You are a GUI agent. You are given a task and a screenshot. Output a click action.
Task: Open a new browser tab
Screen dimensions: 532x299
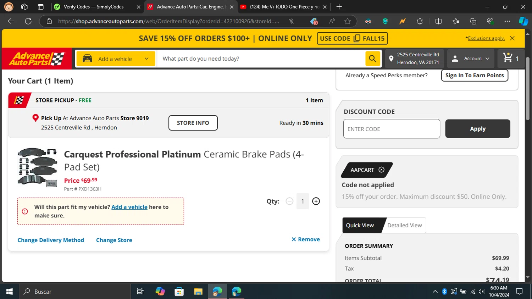coord(339,7)
